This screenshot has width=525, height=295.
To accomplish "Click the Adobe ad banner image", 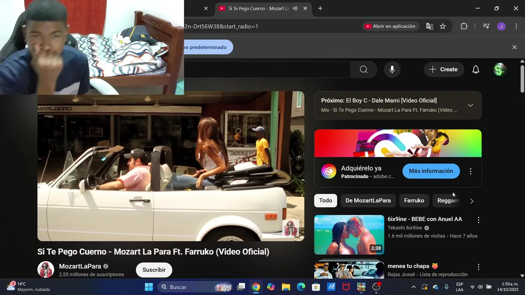I will tap(398, 143).
